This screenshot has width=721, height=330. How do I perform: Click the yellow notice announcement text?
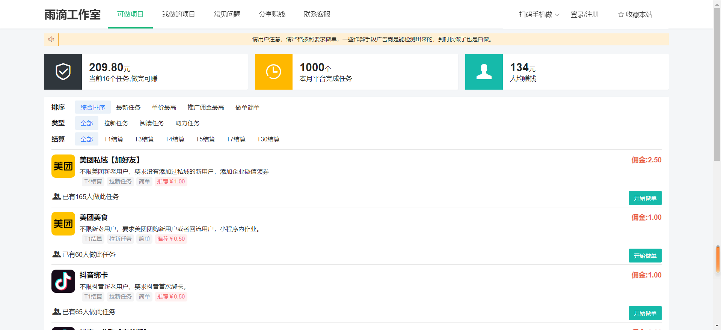pos(372,39)
